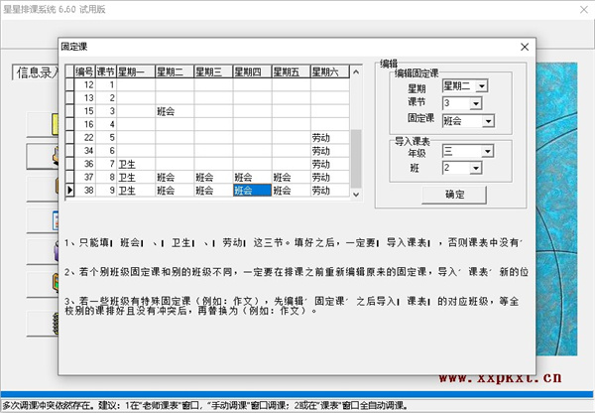Open the www.xxpkxt.cn website link
Image resolution: width=595 pixels, height=413 pixels.
[499, 377]
